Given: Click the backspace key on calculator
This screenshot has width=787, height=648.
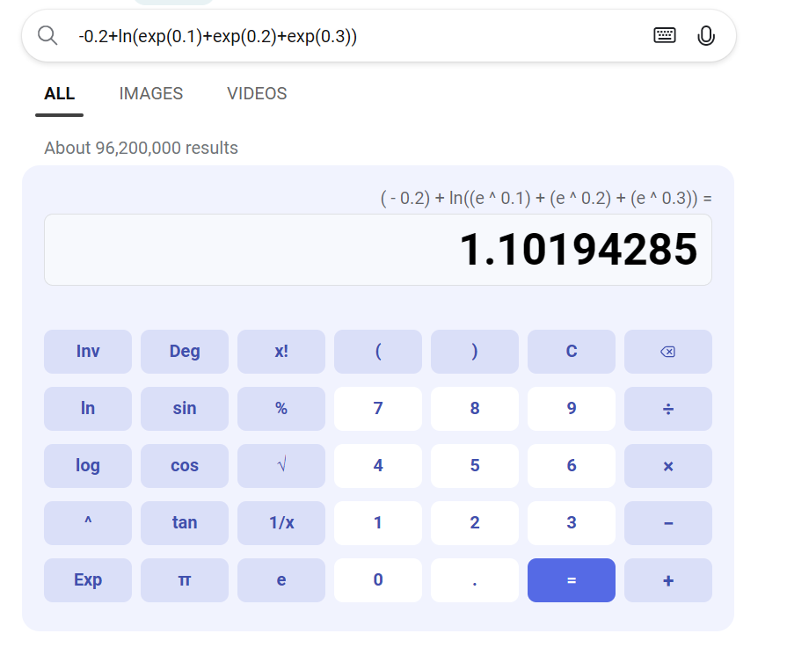Looking at the screenshot, I should [668, 352].
